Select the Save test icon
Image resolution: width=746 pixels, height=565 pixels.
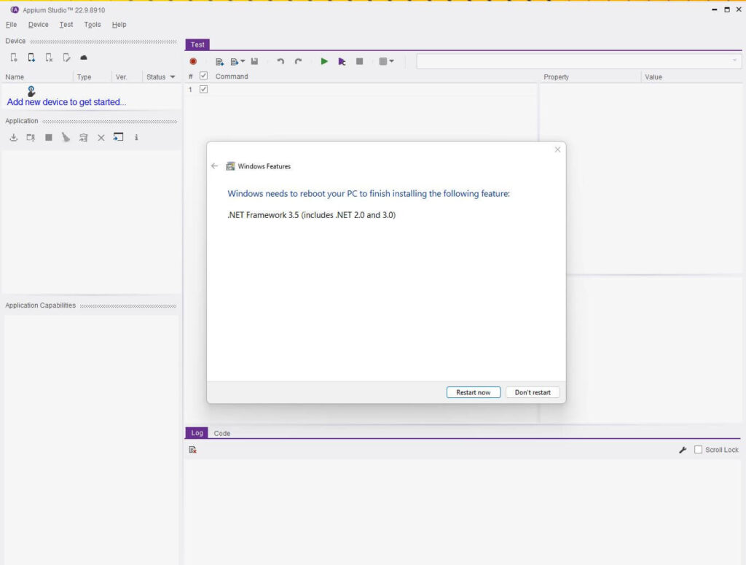tap(255, 61)
